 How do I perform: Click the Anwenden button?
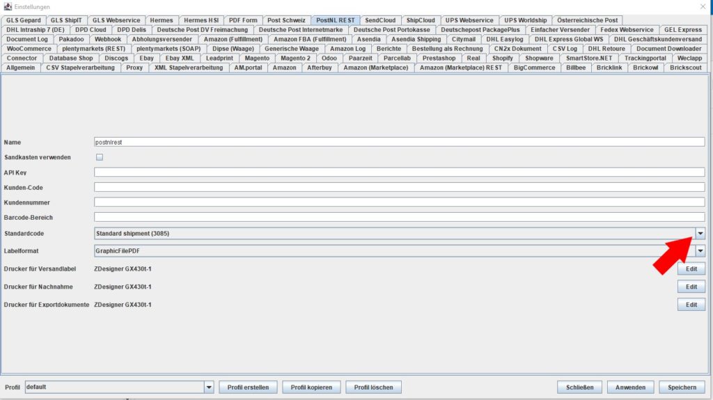(x=630, y=387)
